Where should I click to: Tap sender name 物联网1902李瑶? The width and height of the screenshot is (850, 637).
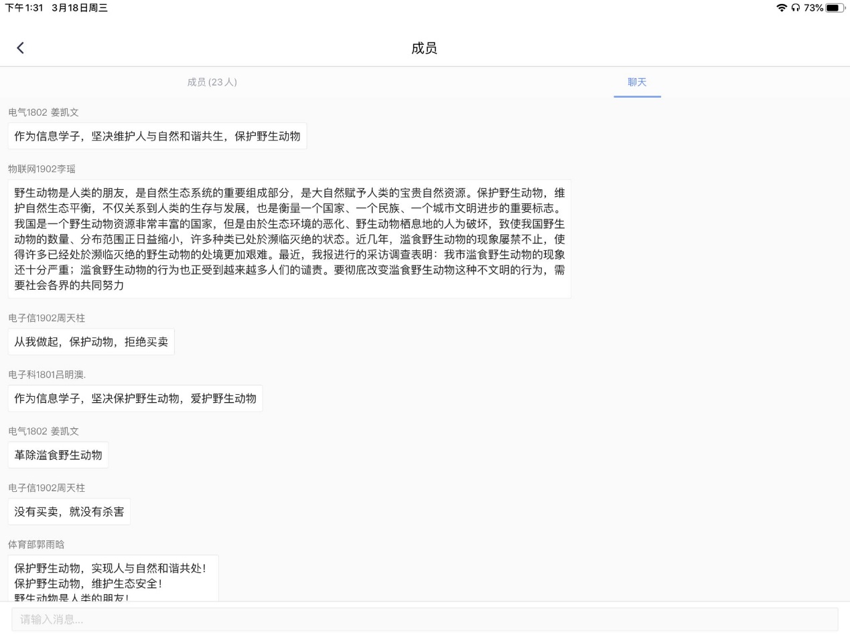point(42,169)
